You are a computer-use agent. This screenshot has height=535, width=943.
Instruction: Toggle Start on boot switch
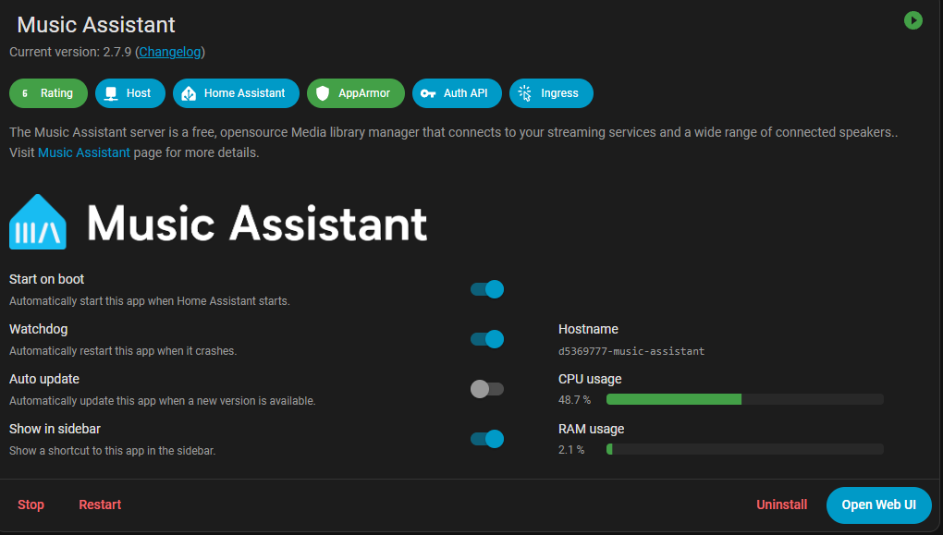[x=487, y=289]
